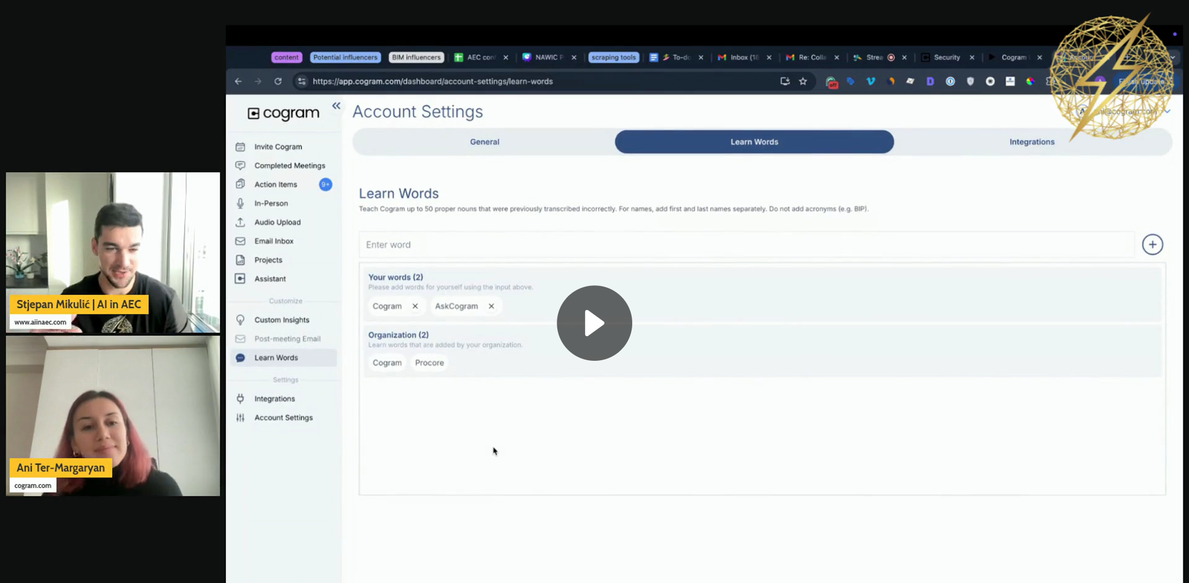The image size is (1189, 583).
Task: Remove the AskCogram word chip
Action: pyautogui.click(x=491, y=306)
